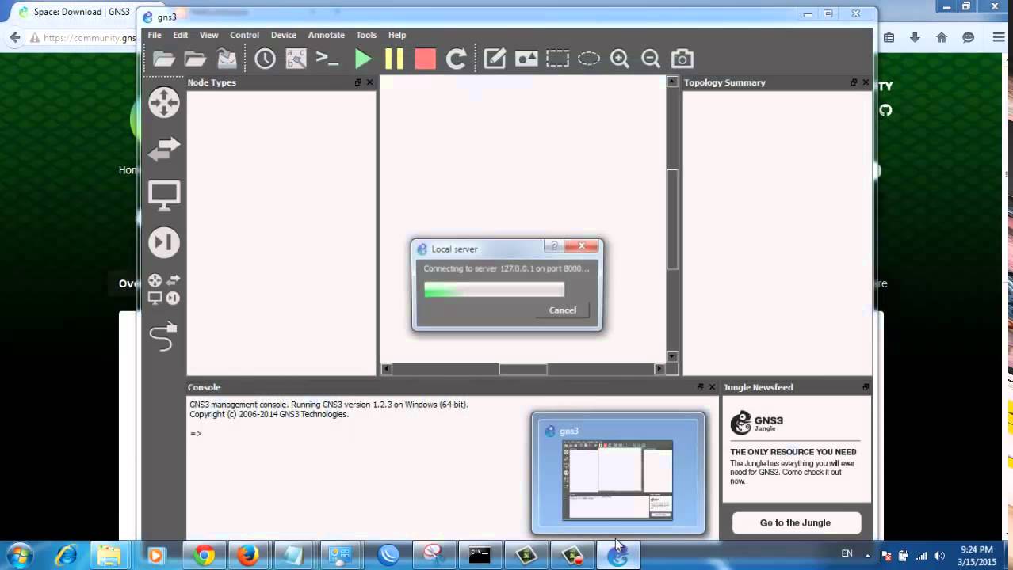Float the Jungle Newsfeed panel
Screen dimensions: 1013x570
click(866, 387)
